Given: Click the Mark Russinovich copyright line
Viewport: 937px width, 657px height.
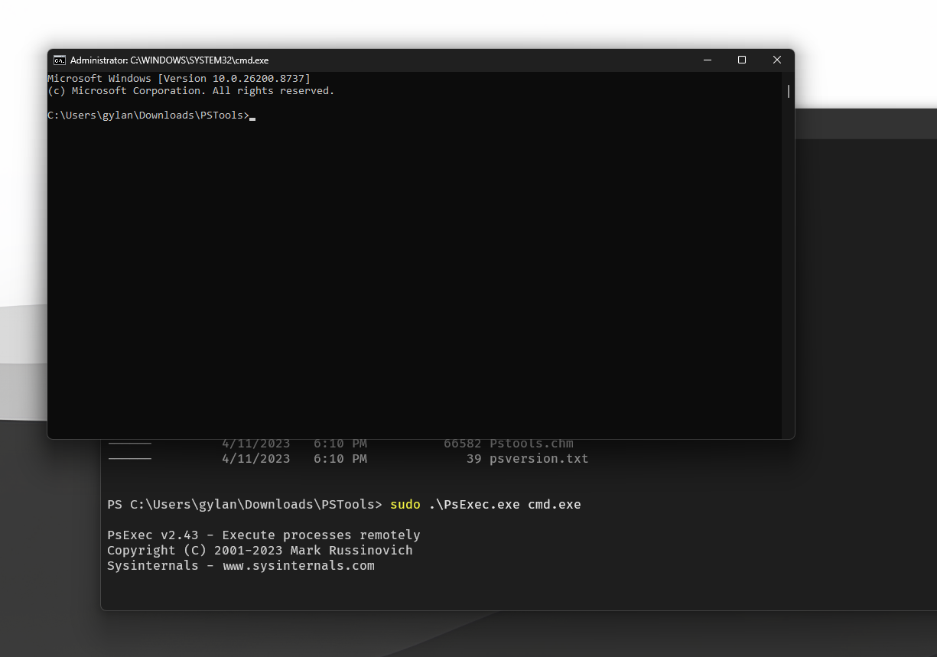Looking at the screenshot, I should tap(260, 551).
